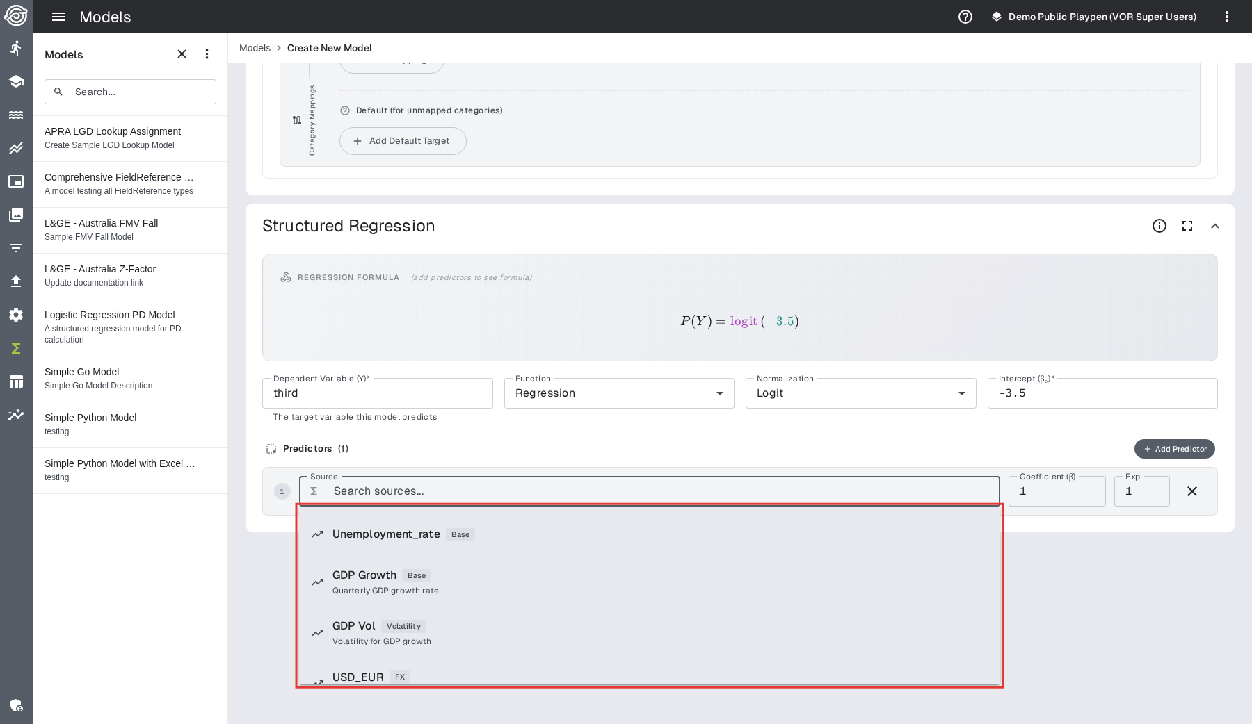This screenshot has width=1252, height=724.
Task: Click the help question mark icon
Action: [965, 17]
